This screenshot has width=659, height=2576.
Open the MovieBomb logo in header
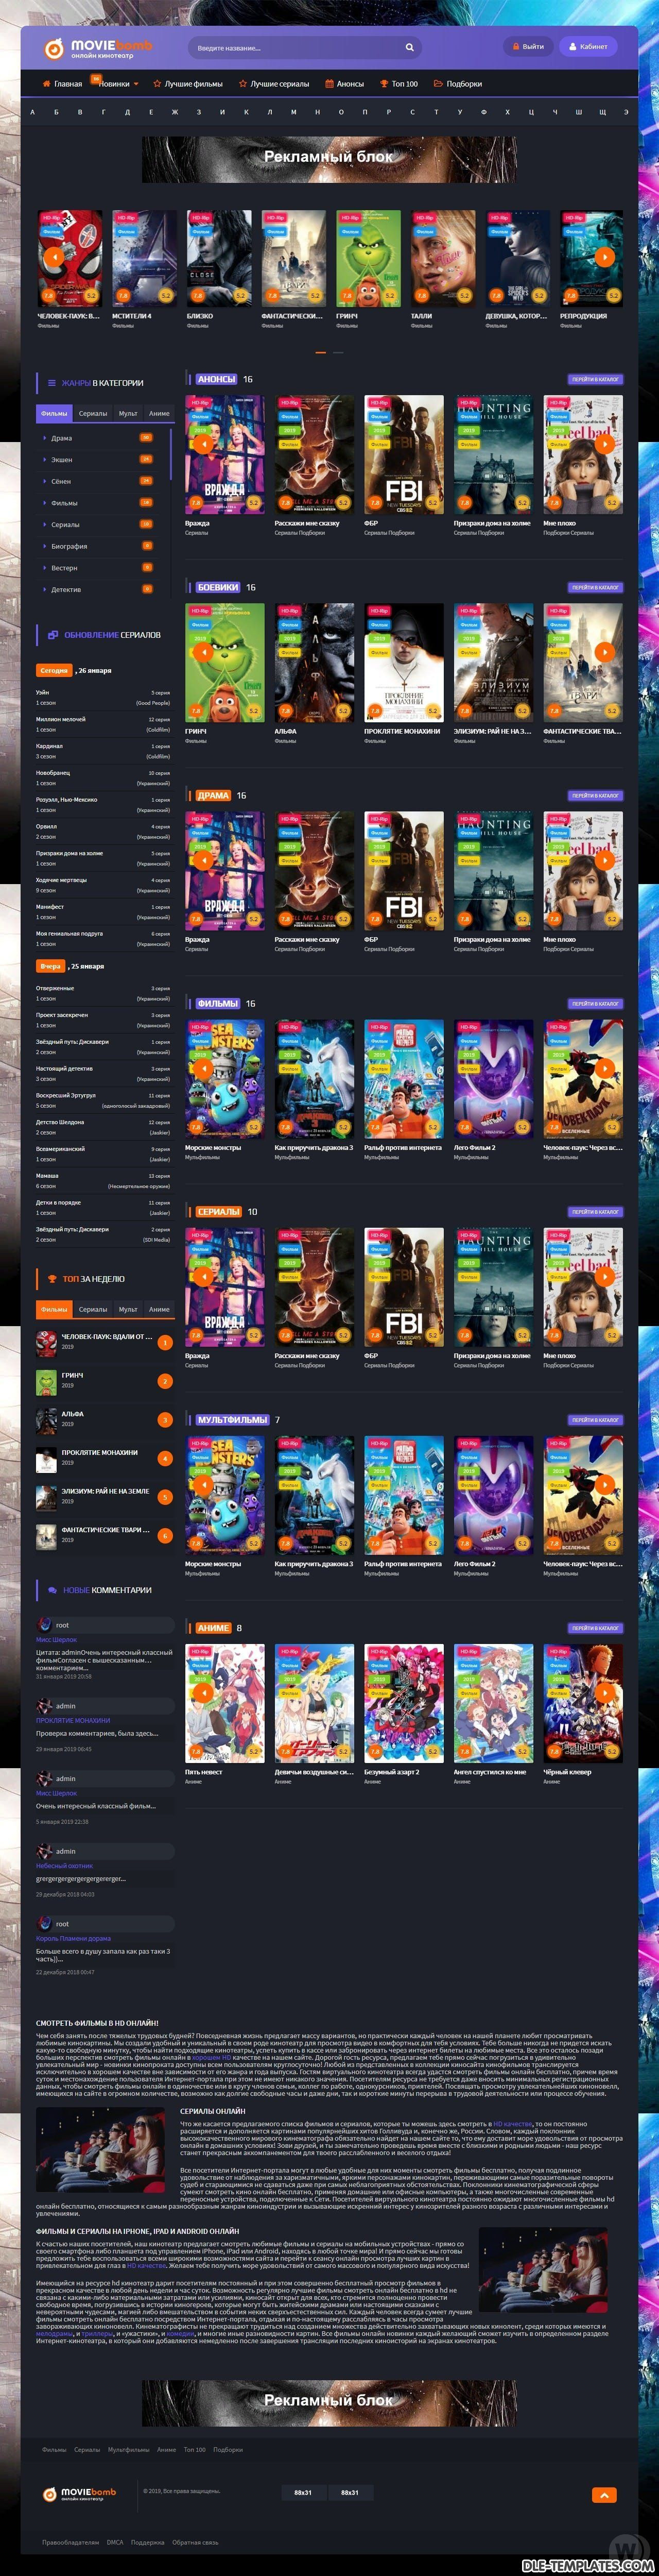coord(98,48)
